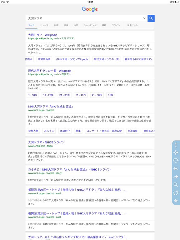The width and height of the screenshot is (180, 240).
Task: Switch to the ショッピング tab
Action: coord(90,25)
